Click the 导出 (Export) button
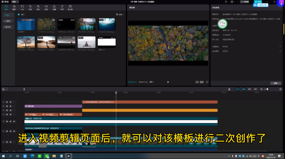285x159 pixels. (x=258, y=2)
